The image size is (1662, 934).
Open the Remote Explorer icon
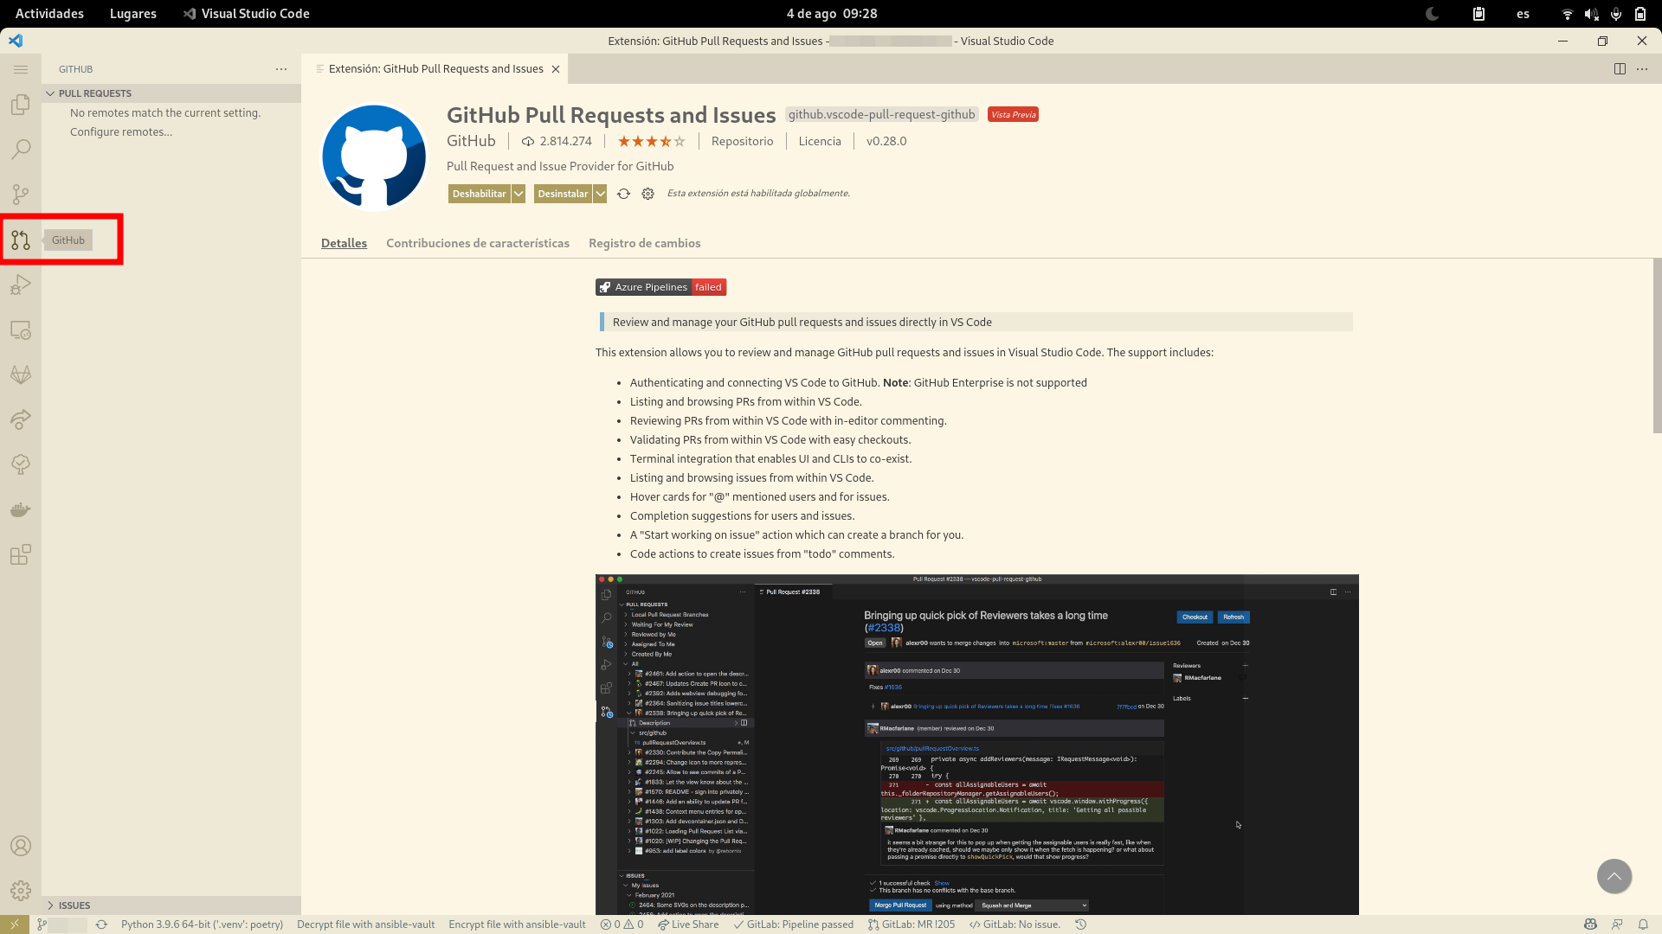(x=21, y=329)
